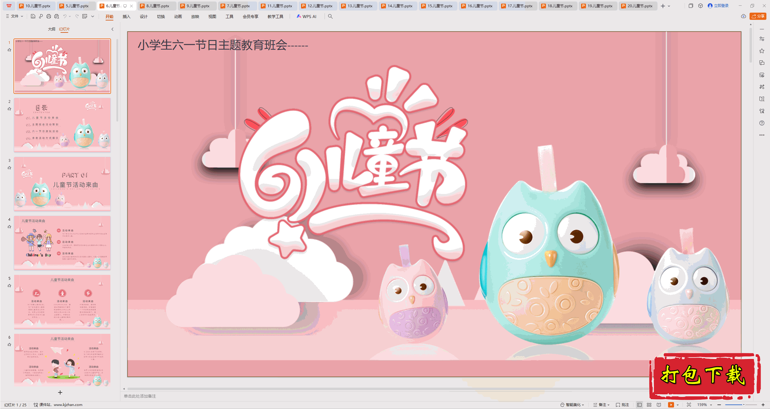This screenshot has height=409, width=770.
Task: Click the redo arrow icon
Action: [77, 16]
